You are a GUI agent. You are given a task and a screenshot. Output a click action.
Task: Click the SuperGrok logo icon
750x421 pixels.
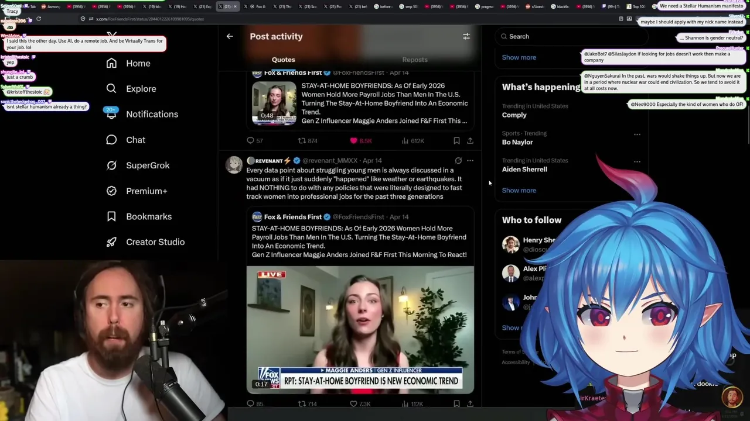[111, 165]
